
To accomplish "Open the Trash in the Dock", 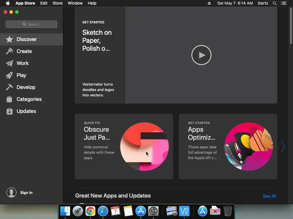I will [x=227, y=211].
